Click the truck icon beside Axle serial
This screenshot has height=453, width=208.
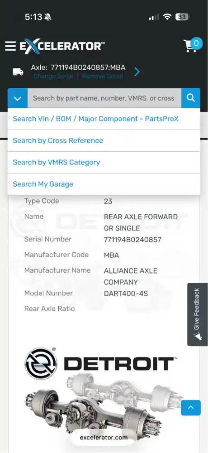click(x=18, y=72)
